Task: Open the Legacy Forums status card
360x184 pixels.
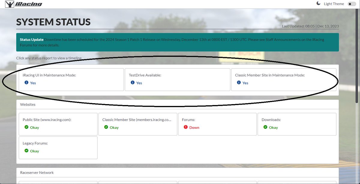Action: tap(58, 148)
